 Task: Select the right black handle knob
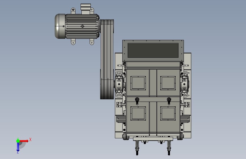[x=169, y=101]
